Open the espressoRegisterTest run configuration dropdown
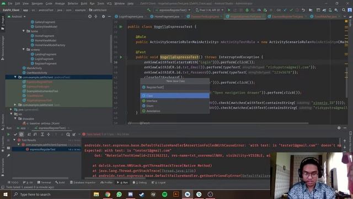Image resolution: width=353 pixels, height=199 pixels. (173, 10)
